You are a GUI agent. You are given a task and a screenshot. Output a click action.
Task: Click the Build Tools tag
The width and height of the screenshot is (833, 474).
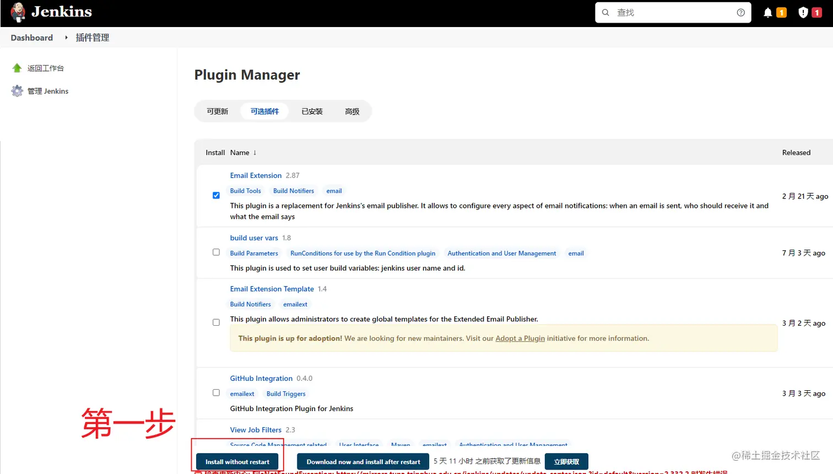pyautogui.click(x=245, y=191)
